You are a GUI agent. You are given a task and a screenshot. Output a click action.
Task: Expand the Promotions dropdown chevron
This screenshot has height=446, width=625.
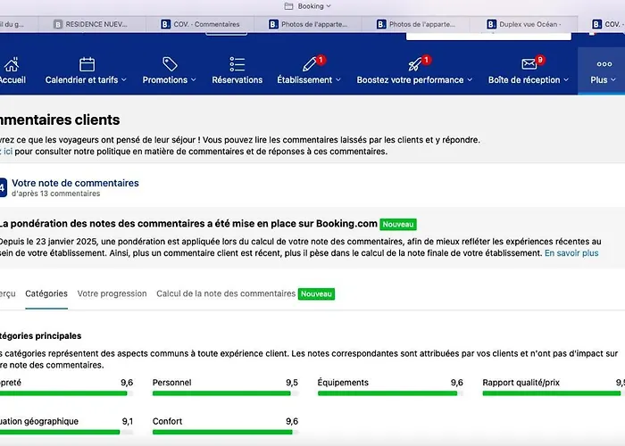pos(195,80)
